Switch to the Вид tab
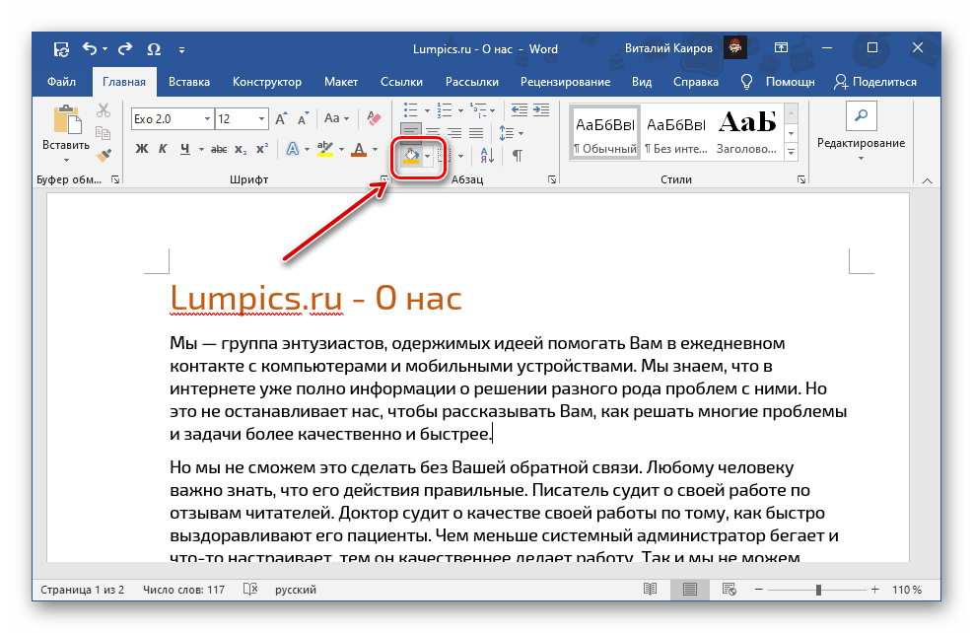The image size is (973, 633). point(642,82)
